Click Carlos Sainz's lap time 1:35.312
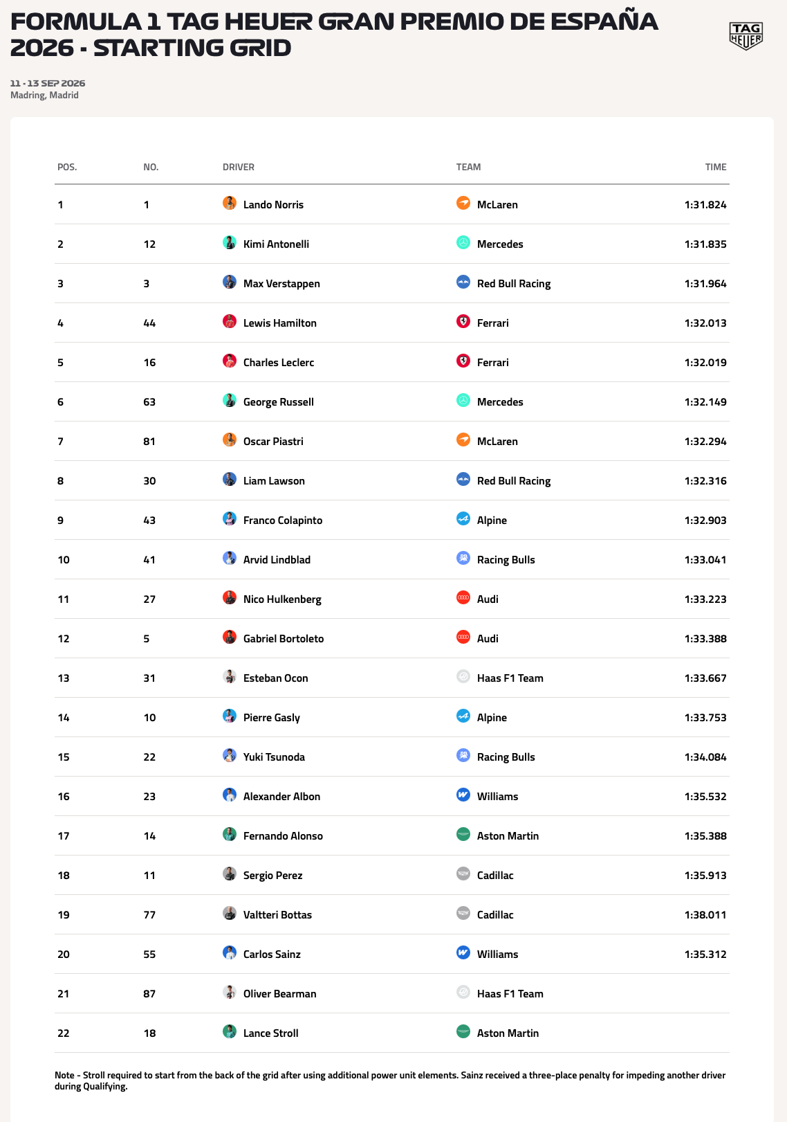Viewport: 787px width, 1122px height. [705, 954]
